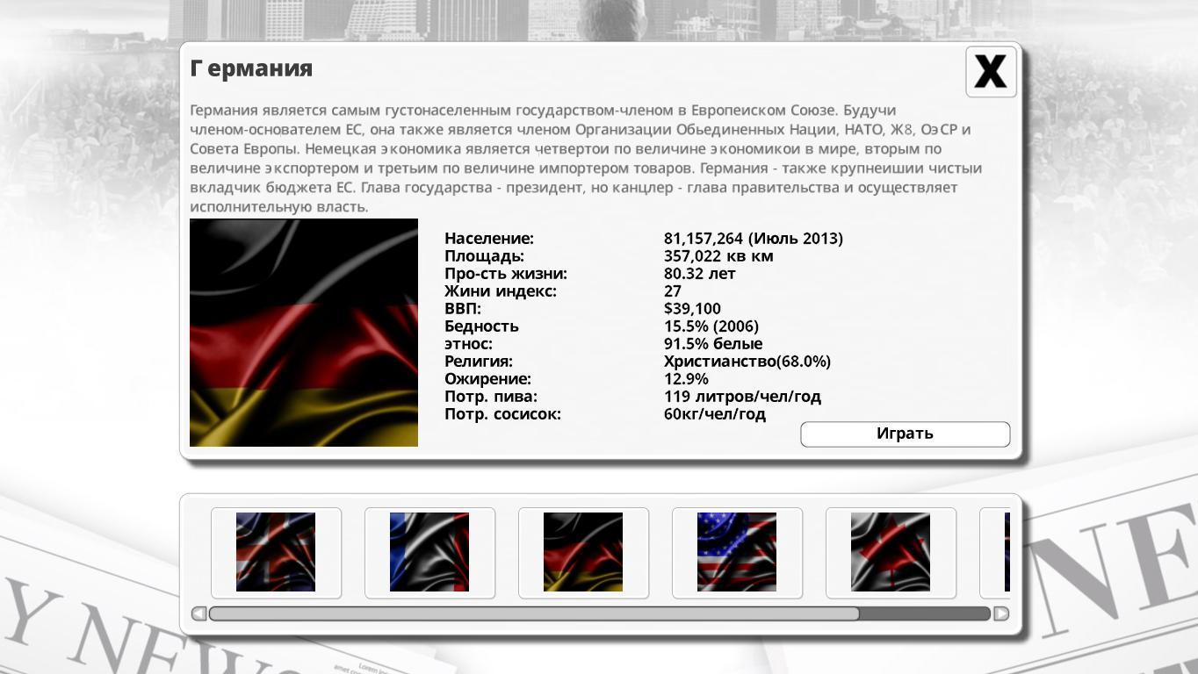
Task: Click the value 357,022 кв км
Action: tap(718, 256)
